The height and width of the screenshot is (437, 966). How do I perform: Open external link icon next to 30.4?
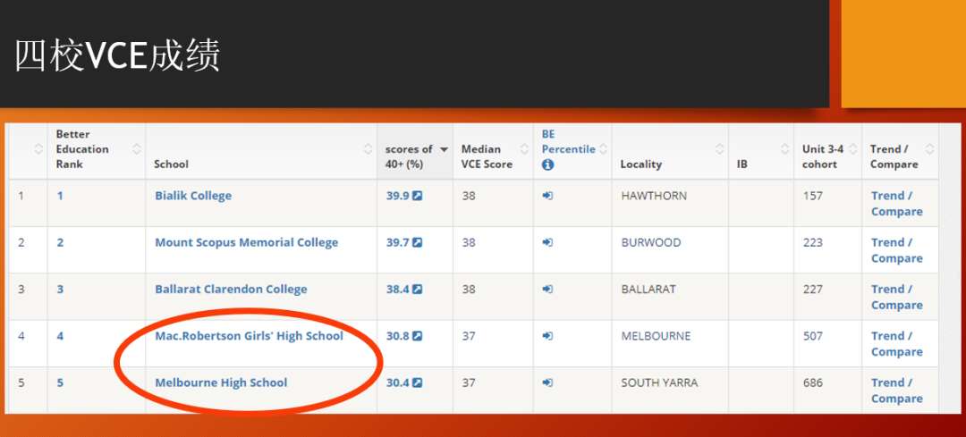[417, 382]
